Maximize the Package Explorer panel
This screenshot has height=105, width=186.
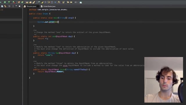(19, 6)
